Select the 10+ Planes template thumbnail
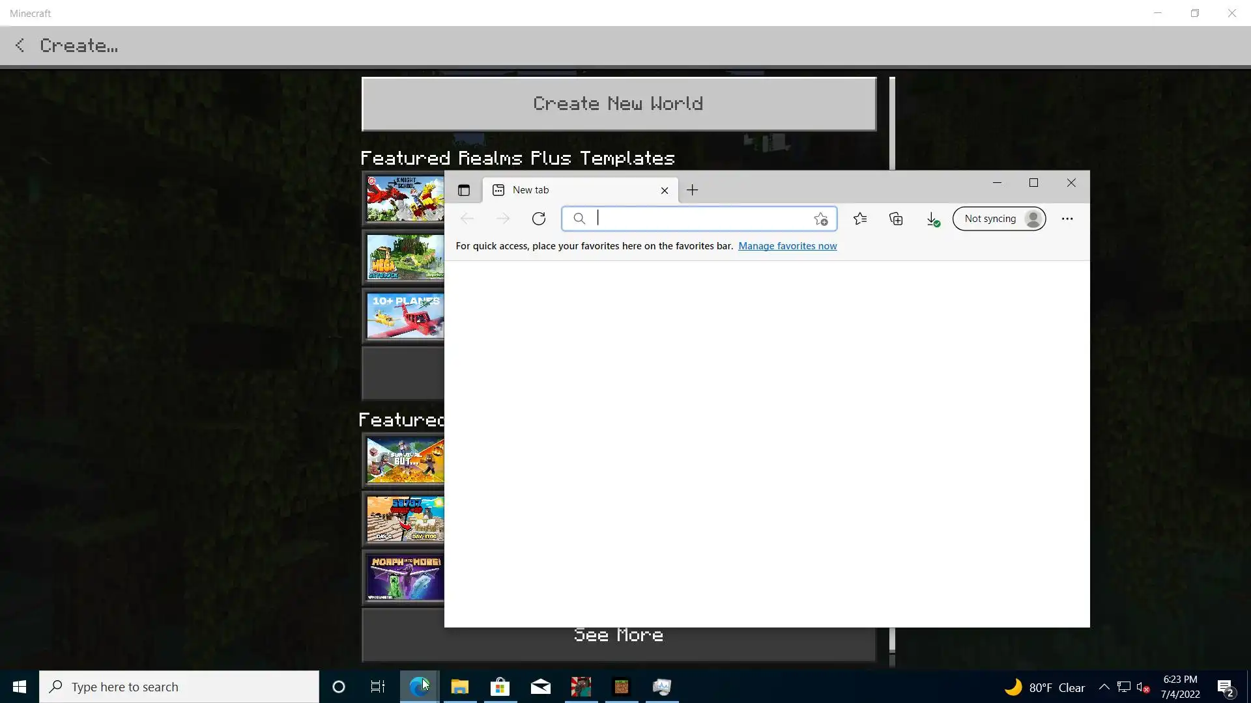 [x=405, y=316]
